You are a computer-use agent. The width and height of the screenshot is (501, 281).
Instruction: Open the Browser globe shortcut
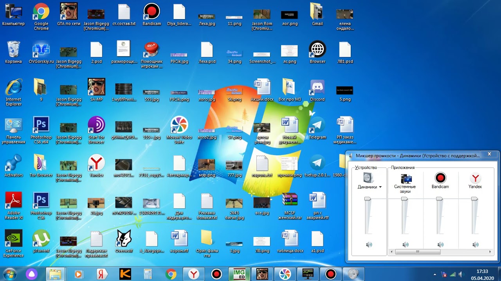click(x=317, y=53)
